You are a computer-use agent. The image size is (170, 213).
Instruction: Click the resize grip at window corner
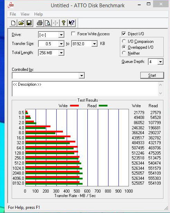[x=166, y=208]
